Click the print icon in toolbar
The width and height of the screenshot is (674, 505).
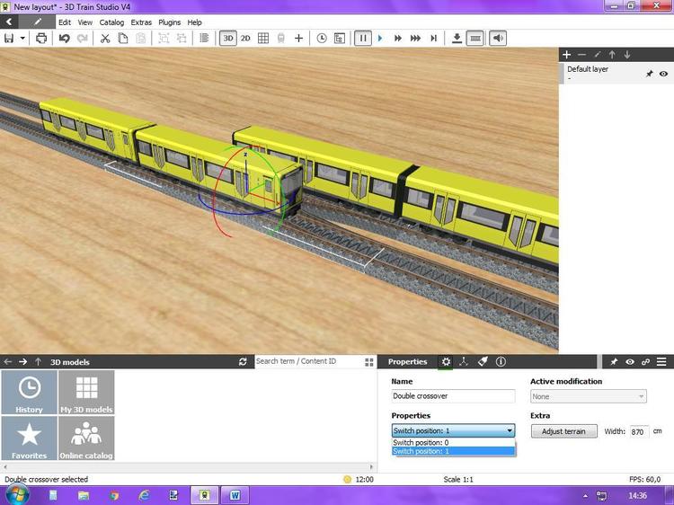click(x=40, y=39)
